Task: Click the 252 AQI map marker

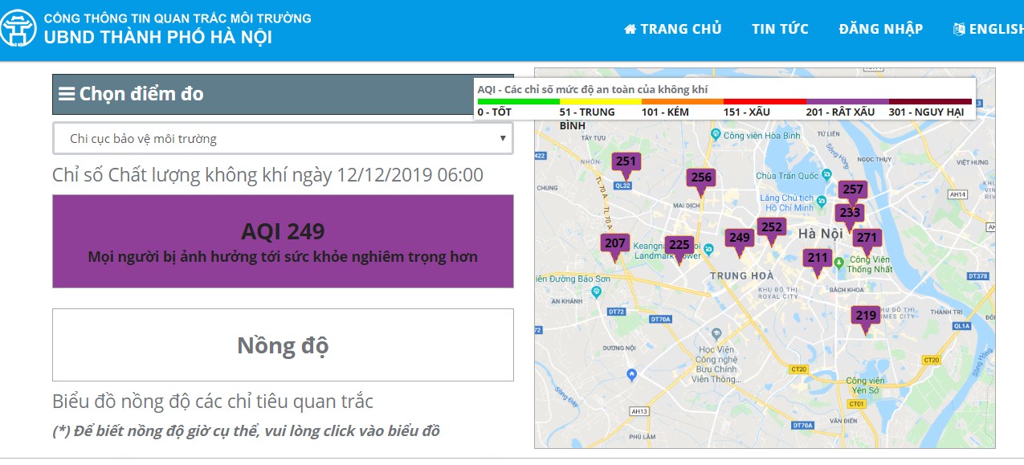Action: [x=771, y=228]
